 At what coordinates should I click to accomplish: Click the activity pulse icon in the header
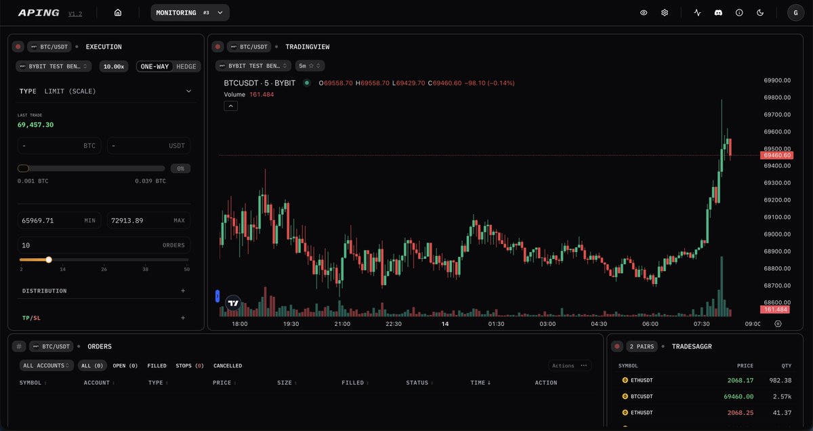[x=696, y=12]
